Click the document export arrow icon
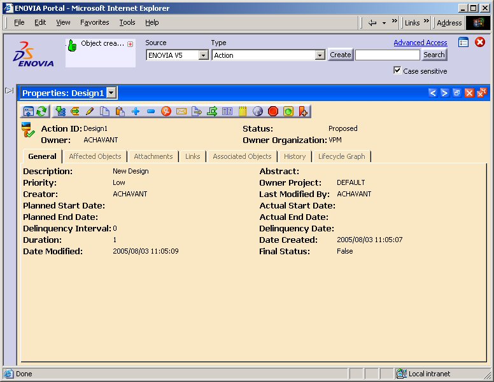 [197, 111]
